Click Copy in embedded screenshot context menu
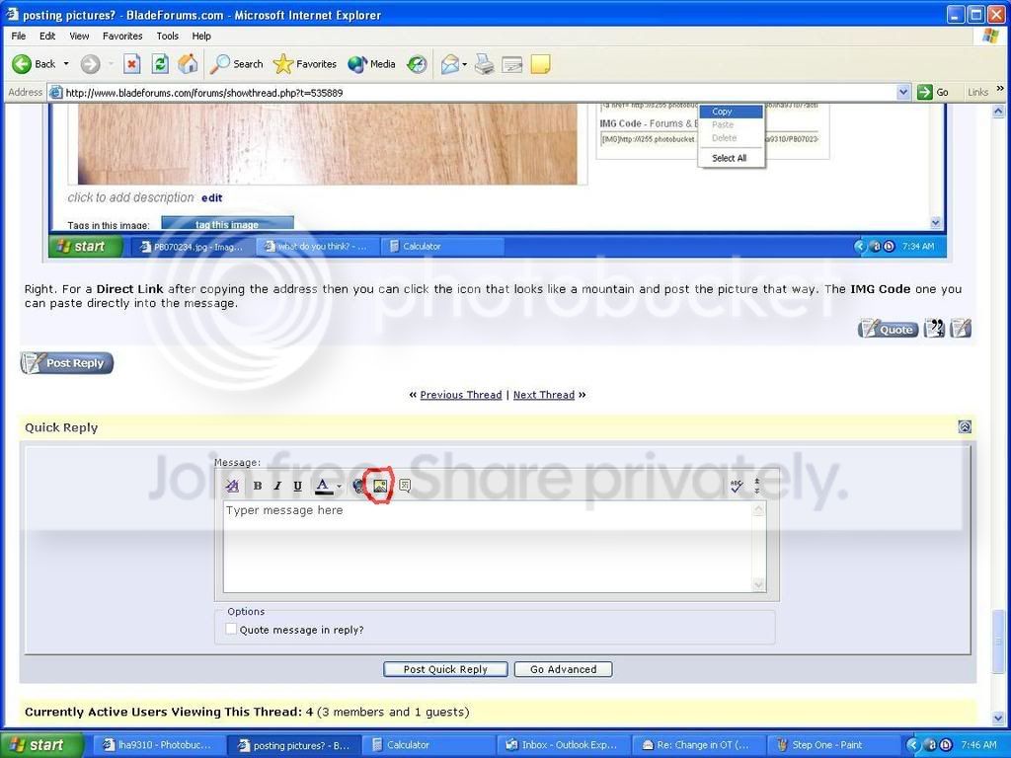The width and height of the screenshot is (1011, 758). point(732,112)
